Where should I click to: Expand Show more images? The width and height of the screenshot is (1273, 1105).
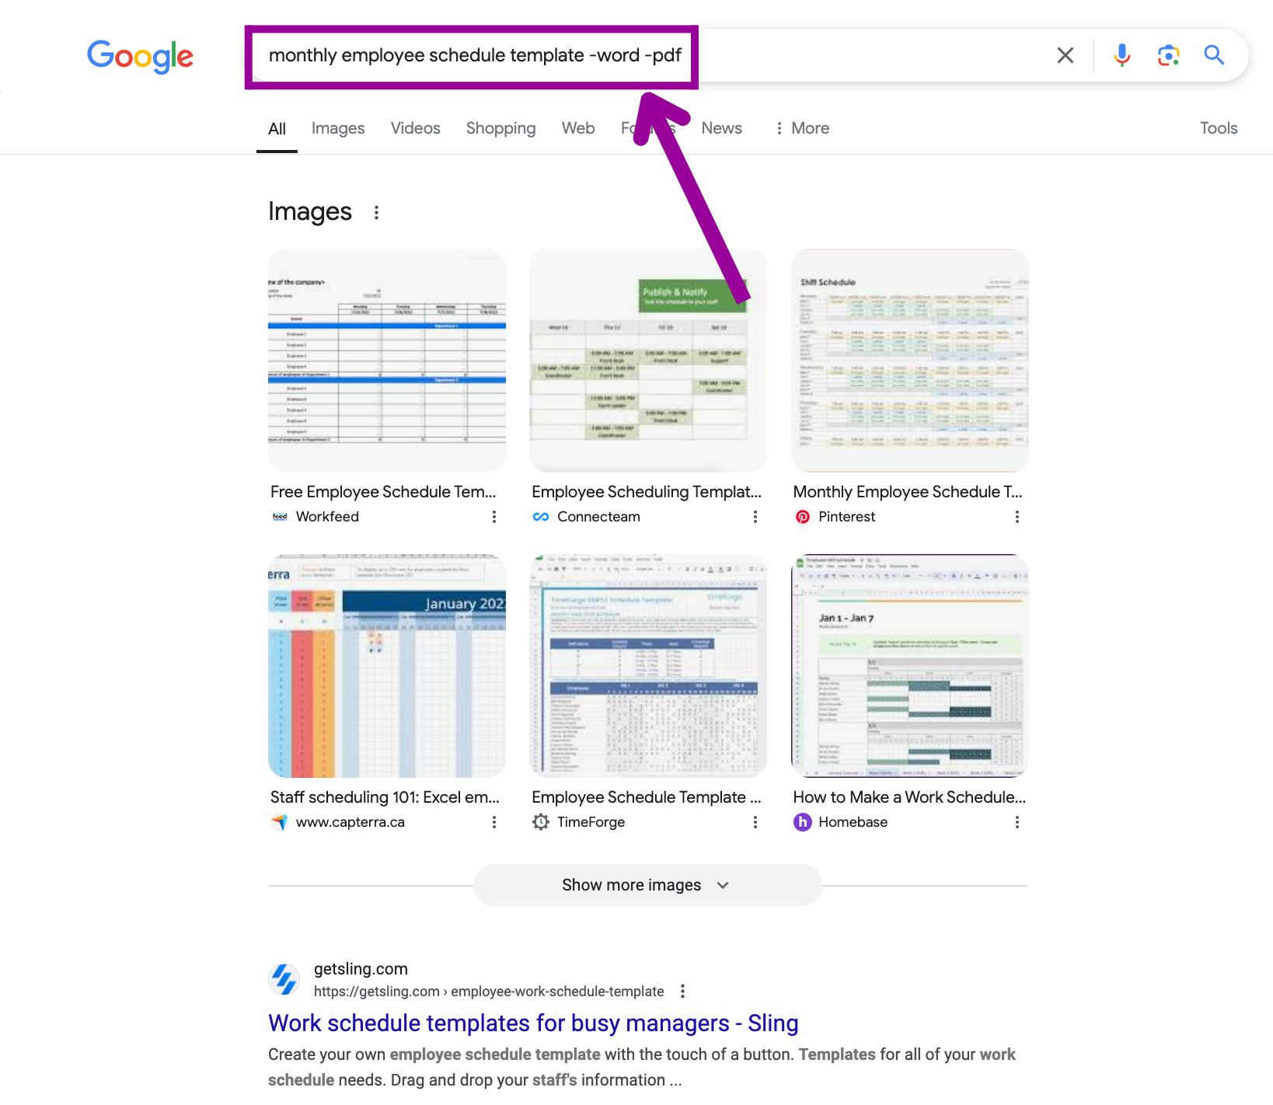647,885
